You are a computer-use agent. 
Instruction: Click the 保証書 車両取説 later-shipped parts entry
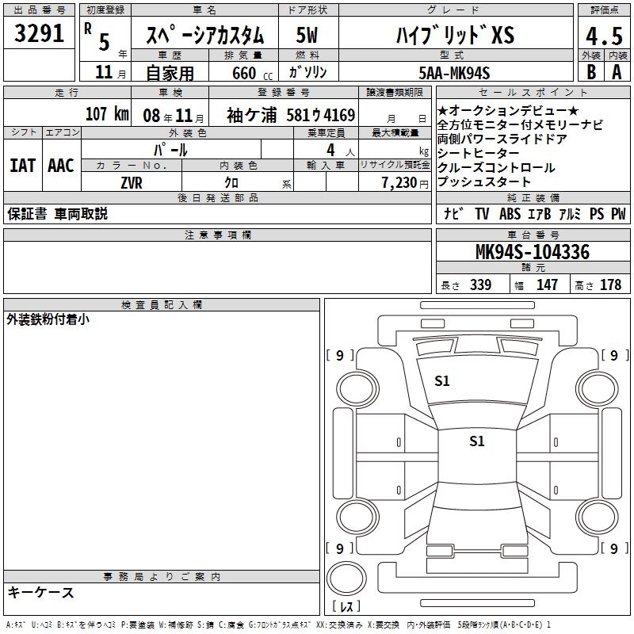57,214
